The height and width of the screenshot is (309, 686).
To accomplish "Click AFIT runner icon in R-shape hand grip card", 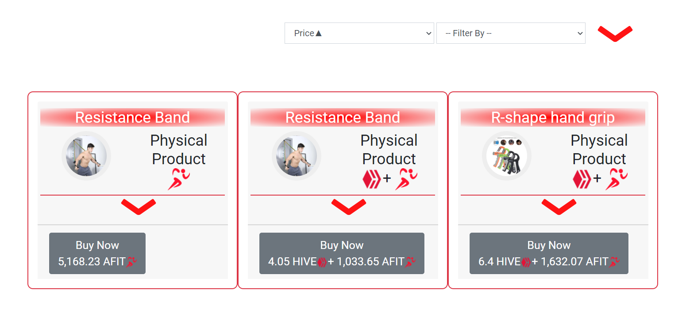I will pos(617,179).
